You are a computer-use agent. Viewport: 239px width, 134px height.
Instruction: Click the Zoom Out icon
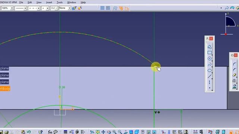click(x=120, y=132)
